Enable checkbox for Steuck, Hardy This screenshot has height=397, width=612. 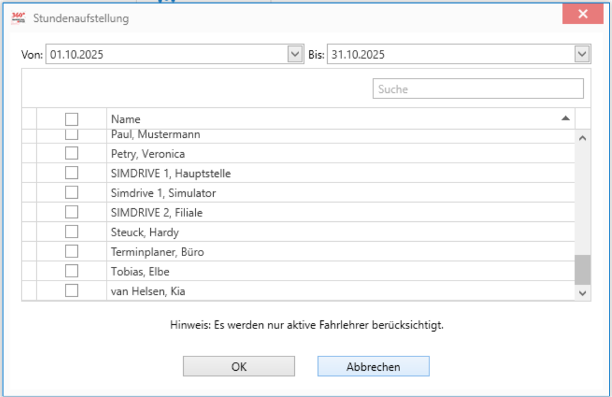[72, 232]
